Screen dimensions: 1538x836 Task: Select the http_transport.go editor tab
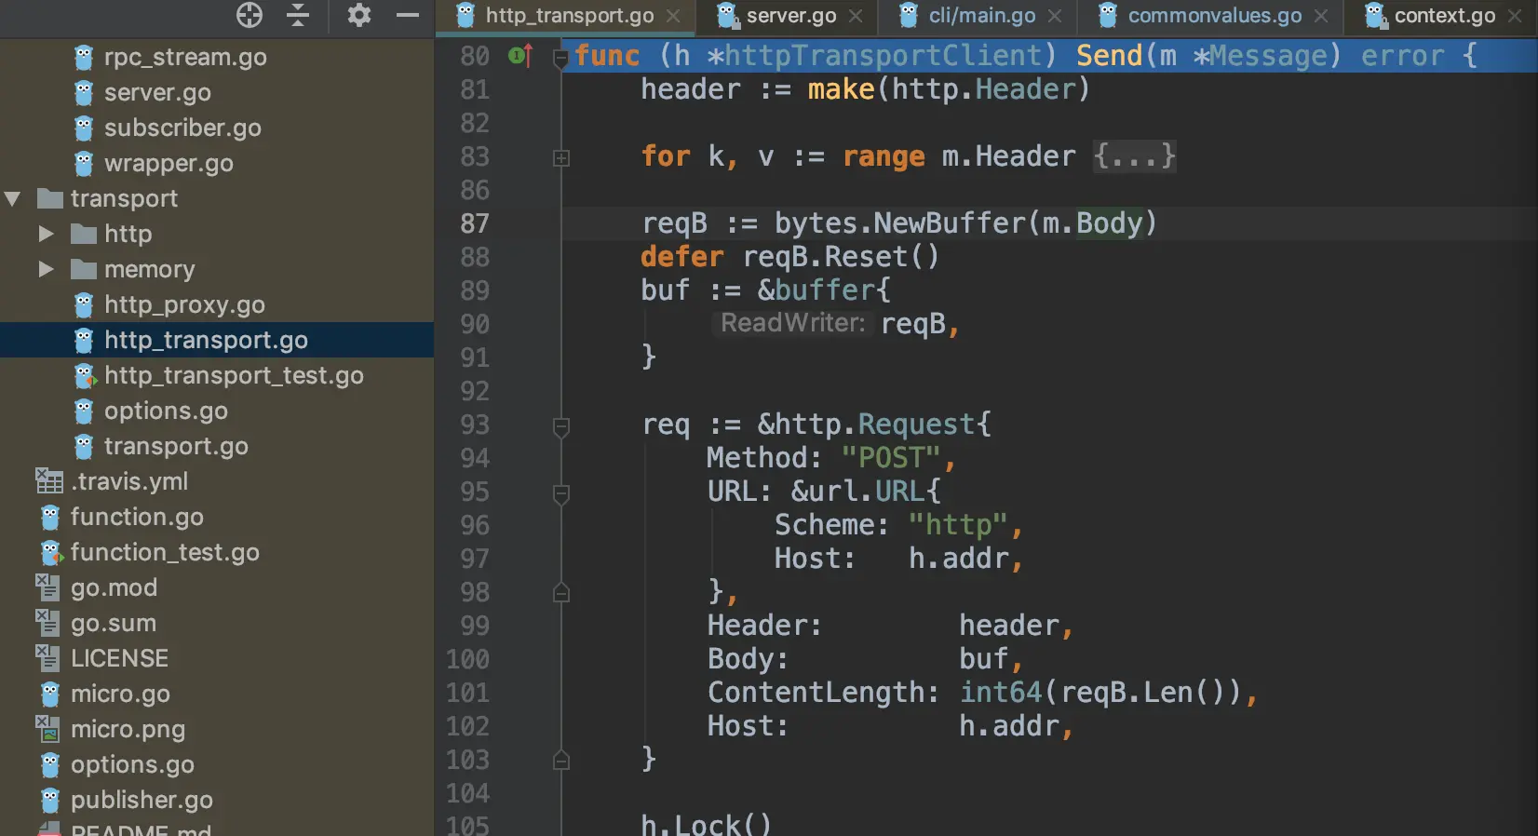click(569, 16)
